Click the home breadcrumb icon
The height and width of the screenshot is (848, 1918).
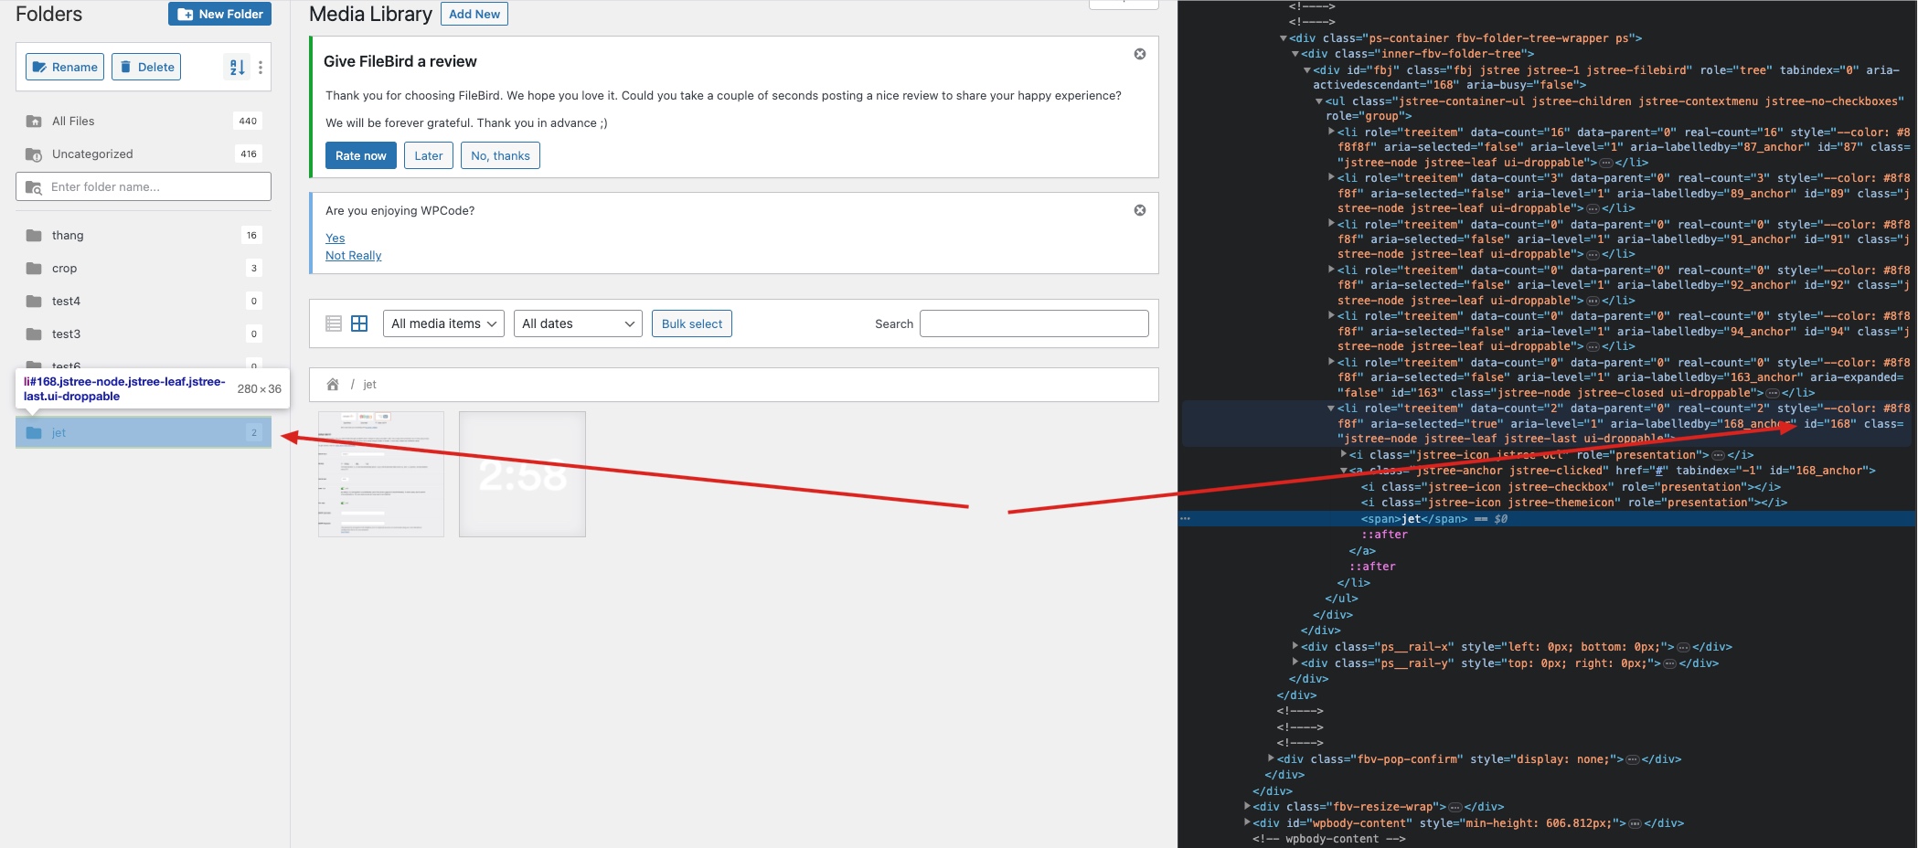333,385
